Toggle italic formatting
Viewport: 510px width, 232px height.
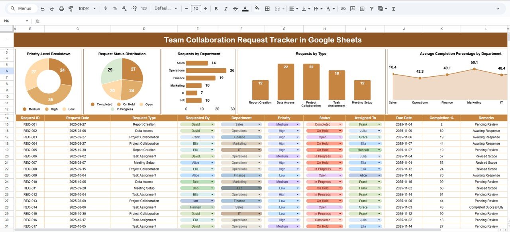click(226, 8)
